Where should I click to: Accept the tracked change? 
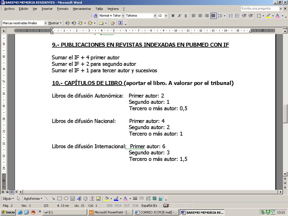80,23
